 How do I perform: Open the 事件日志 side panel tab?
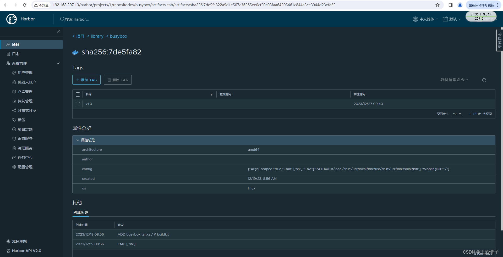pyautogui.click(x=500, y=40)
